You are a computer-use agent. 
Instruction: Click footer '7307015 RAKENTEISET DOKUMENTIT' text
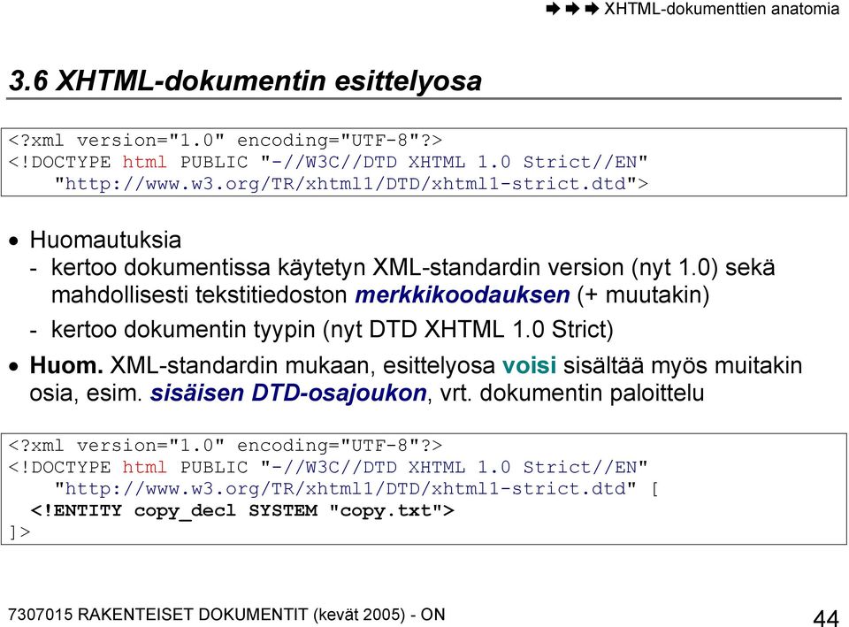click(227, 615)
